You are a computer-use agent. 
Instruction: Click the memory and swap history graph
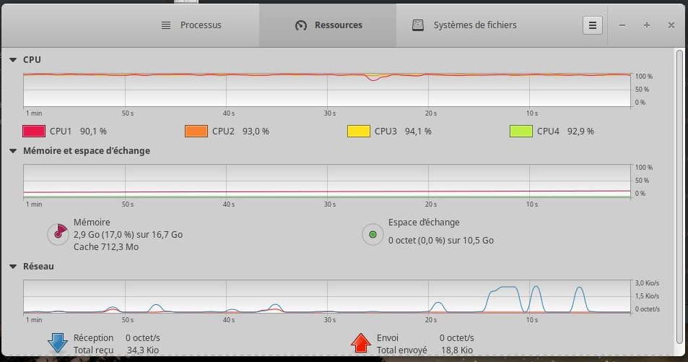click(327, 181)
